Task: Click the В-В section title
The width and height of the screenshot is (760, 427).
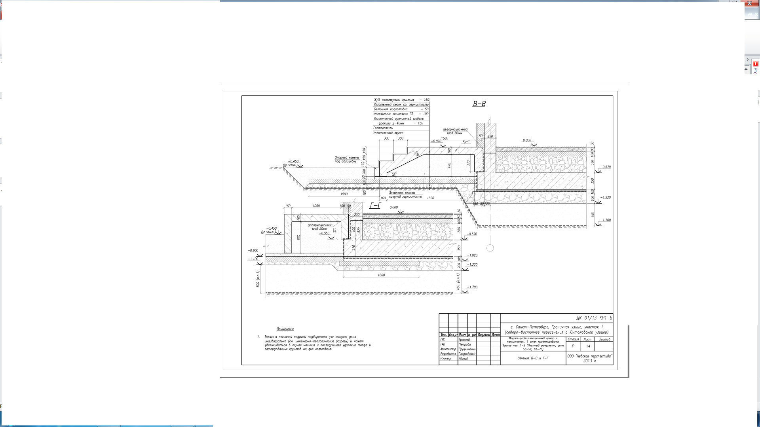Action: click(x=479, y=104)
